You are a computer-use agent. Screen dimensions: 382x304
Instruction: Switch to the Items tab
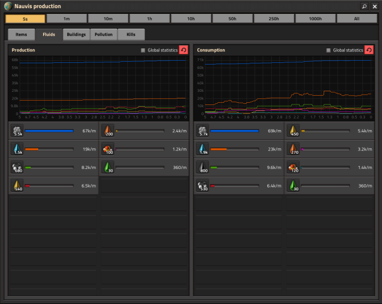(21, 34)
